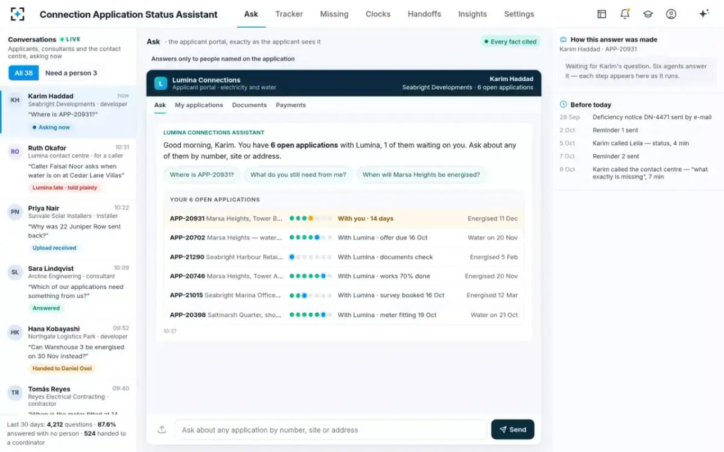Open the layout panel icon

click(602, 14)
